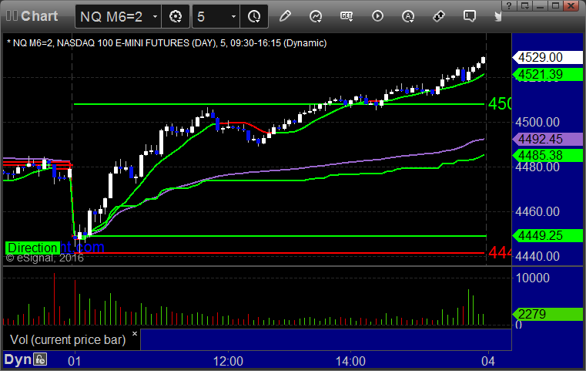Open the time template clock icon
Screen dimensions: 586x371
point(254,16)
